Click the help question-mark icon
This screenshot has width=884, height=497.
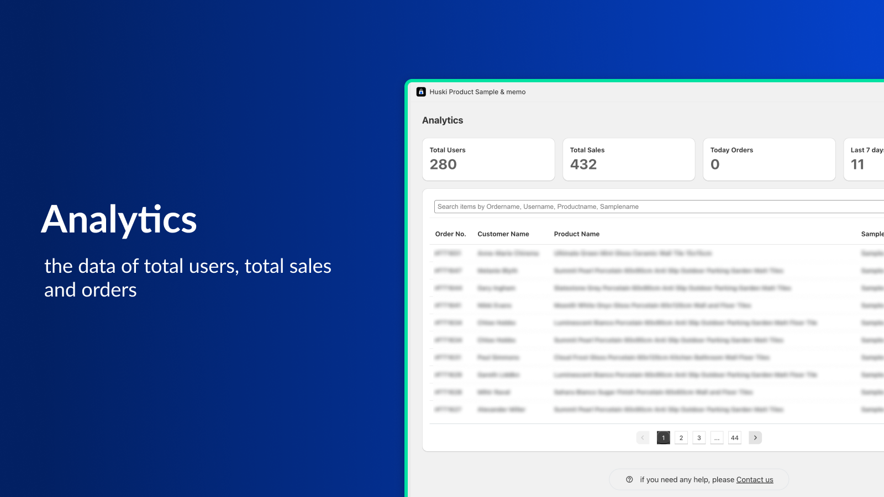pos(629,479)
